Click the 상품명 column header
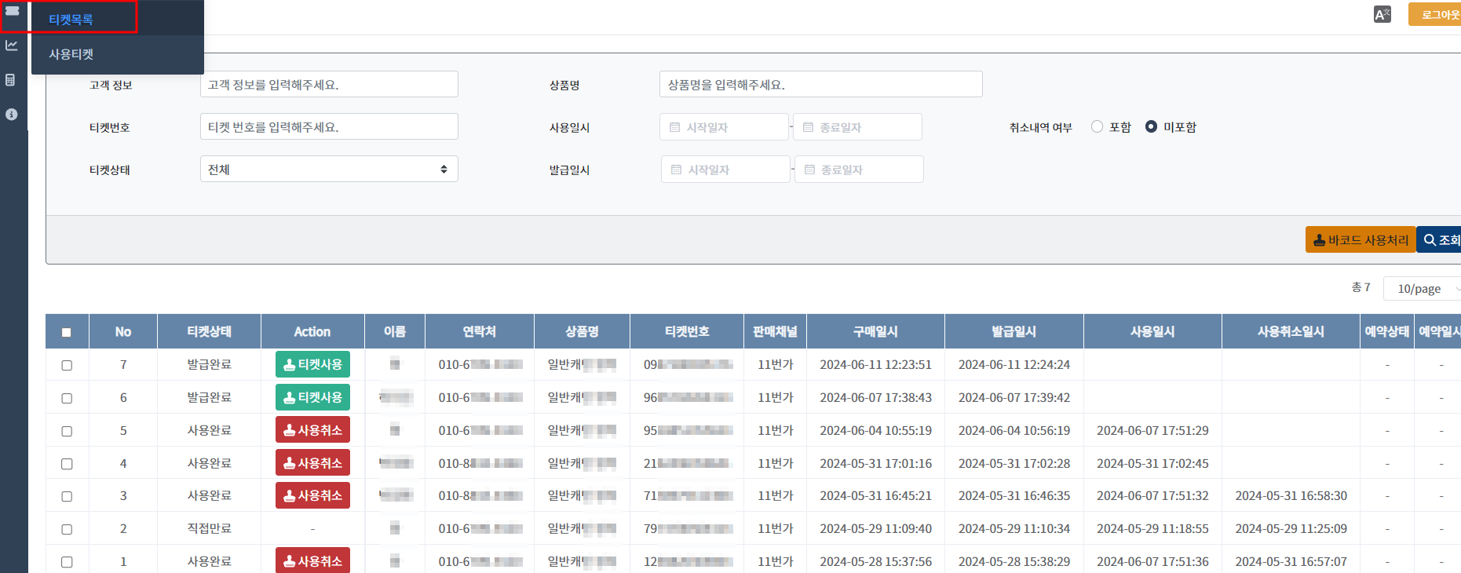1461x573 pixels. [x=582, y=331]
